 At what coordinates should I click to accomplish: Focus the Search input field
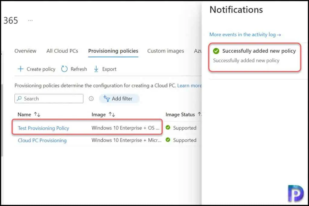tap(49, 98)
